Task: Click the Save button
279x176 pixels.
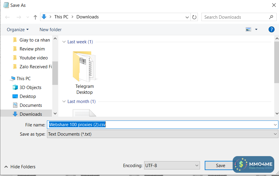Action: 220,166
